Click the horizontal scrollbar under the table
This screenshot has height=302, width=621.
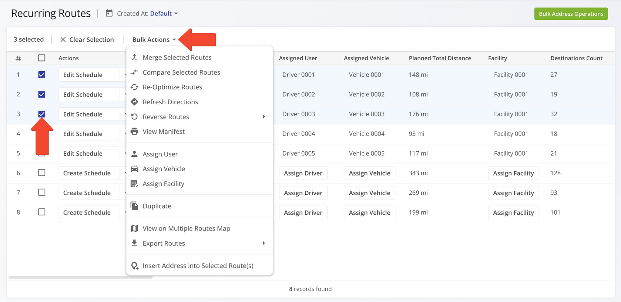(80, 277)
